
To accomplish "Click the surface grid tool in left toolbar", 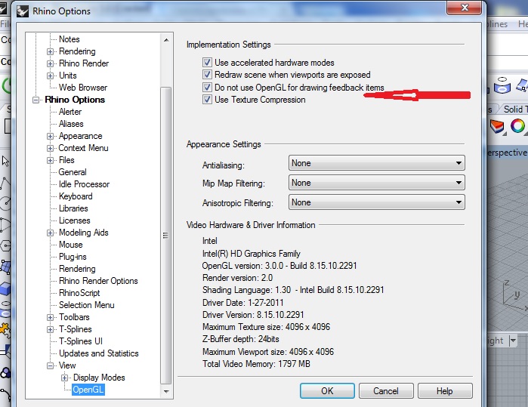I will (5, 267).
